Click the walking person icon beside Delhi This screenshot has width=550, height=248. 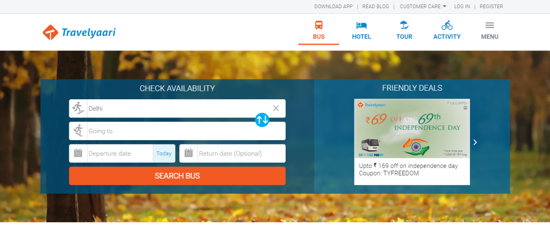click(x=78, y=108)
